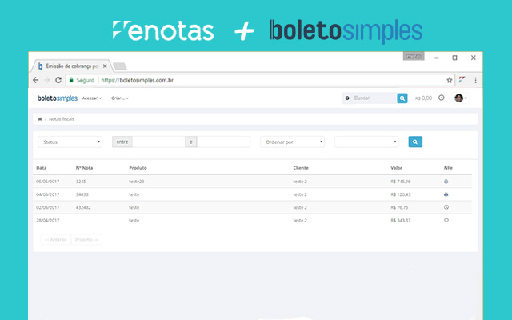Select date cell 28/04/2017
512x320 pixels.
coord(48,221)
